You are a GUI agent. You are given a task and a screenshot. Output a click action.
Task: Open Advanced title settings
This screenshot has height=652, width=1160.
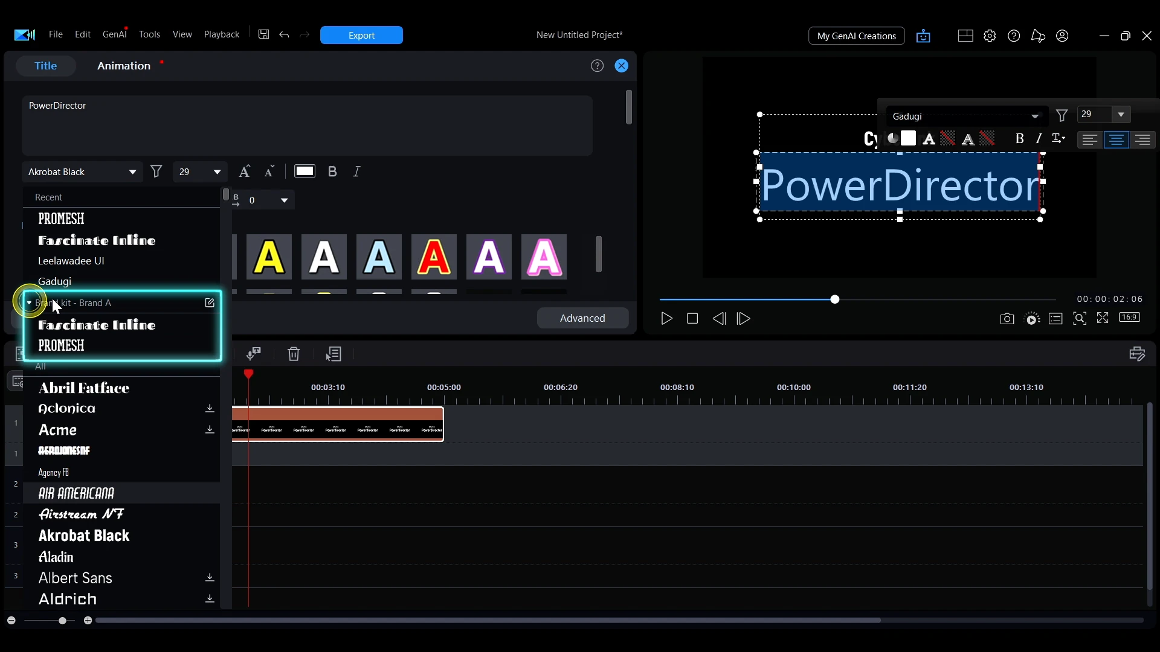click(582, 318)
